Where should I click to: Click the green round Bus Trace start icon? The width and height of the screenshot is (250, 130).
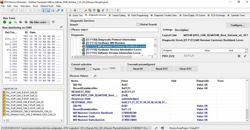(5, 22)
